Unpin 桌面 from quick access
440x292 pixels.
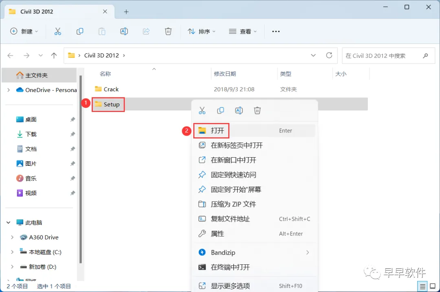(x=73, y=119)
